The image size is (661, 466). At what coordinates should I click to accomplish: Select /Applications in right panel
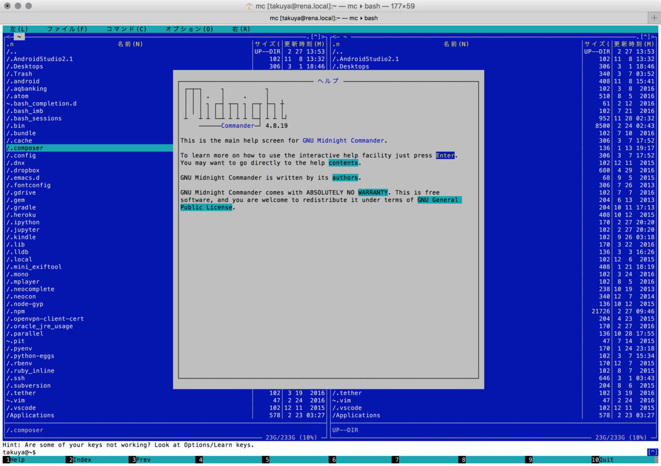(x=356, y=416)
